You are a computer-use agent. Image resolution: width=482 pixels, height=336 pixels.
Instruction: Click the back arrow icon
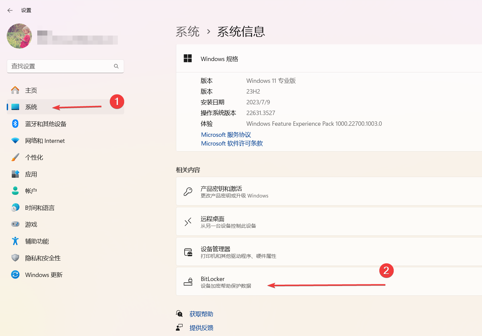tap(10, 10)
